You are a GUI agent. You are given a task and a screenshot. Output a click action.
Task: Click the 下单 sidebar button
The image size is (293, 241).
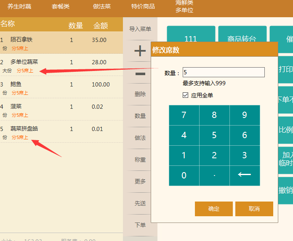pos(140,225)
